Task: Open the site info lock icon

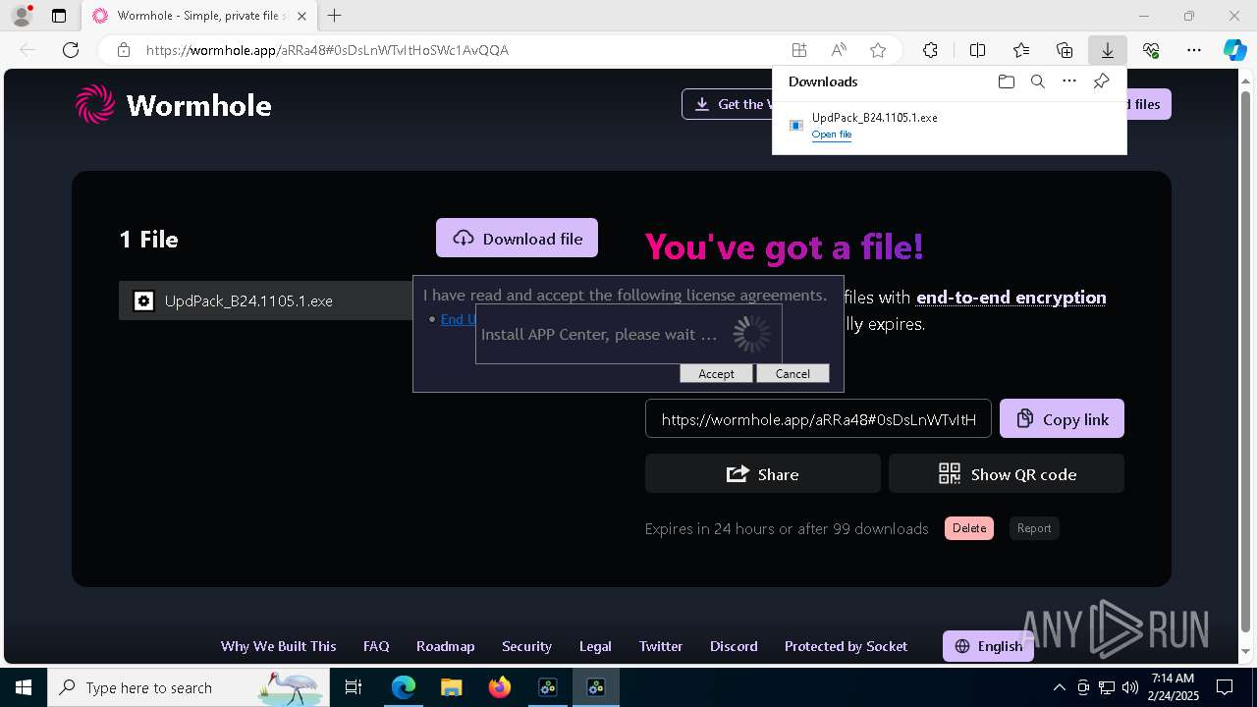Action: tap(124, 50)
